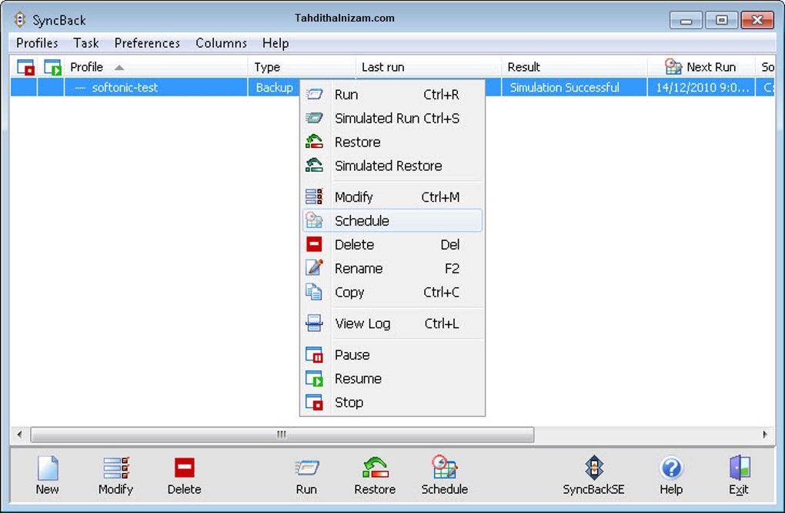Choose Modify Ctrl+M from context menu
This screenshot has height=513, width=785.
tap(392, 197)
